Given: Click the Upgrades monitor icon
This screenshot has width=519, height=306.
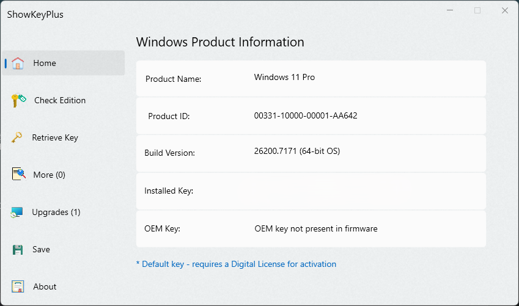Looking at the screenshot, I should [17, 212].
